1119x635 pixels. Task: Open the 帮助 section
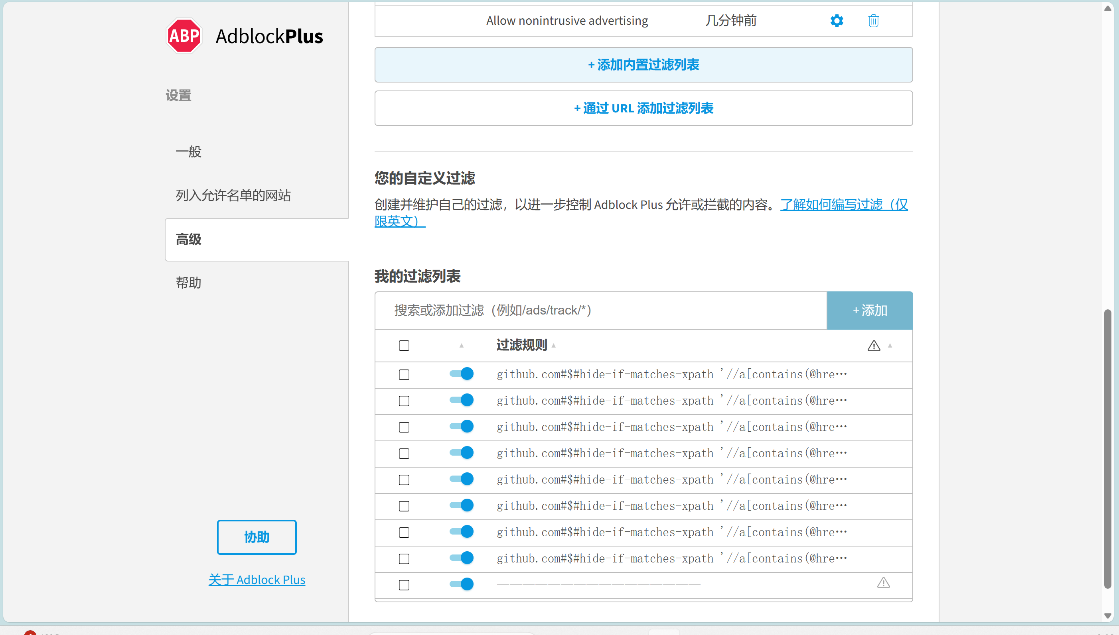188,283
